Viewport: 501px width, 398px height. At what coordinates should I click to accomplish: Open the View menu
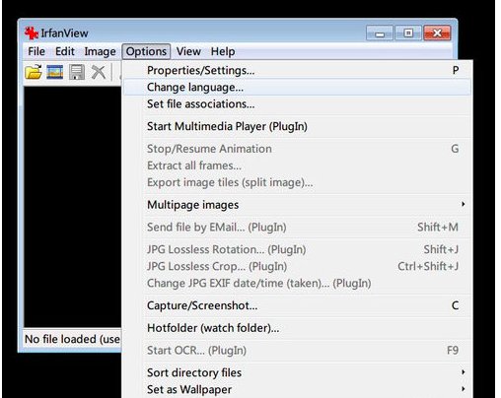pos(188,51)
